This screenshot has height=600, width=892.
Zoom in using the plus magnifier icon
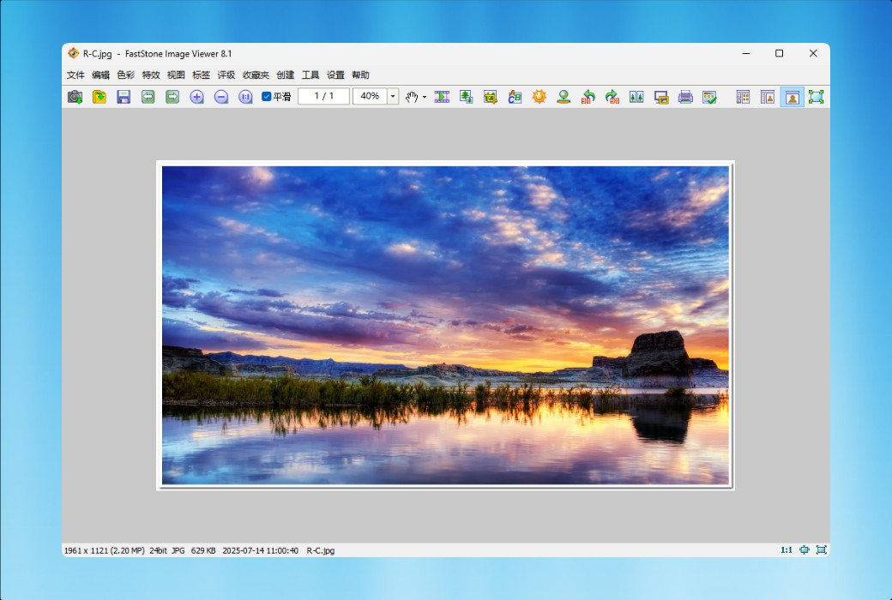196,97
